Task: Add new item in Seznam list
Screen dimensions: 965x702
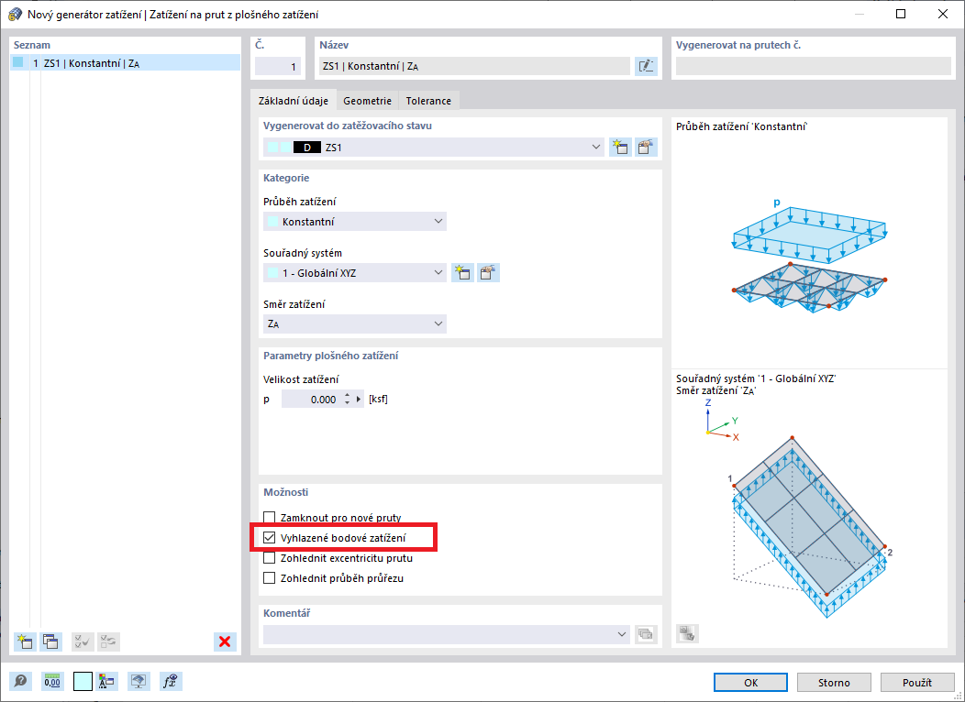Action: click(26, 642)
